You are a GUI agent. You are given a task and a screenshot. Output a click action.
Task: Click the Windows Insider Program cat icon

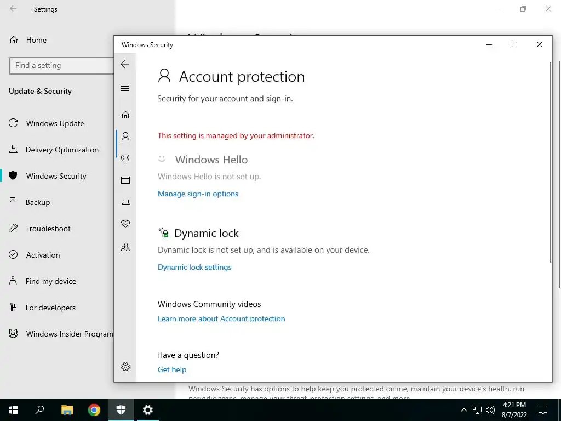(x=13, y=334)
